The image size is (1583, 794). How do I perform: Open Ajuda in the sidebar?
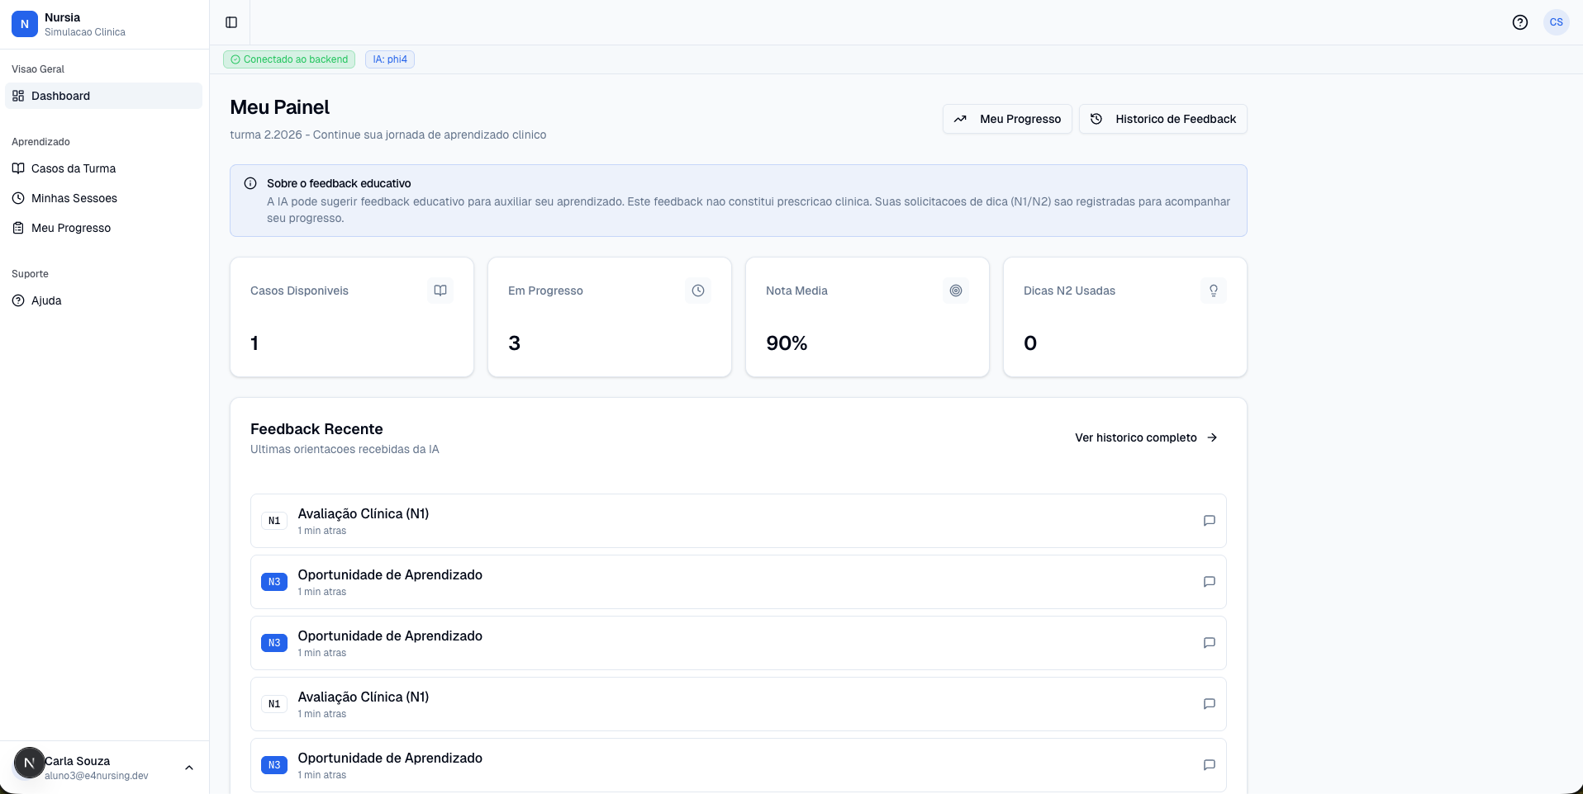click(x=103, y=300)
